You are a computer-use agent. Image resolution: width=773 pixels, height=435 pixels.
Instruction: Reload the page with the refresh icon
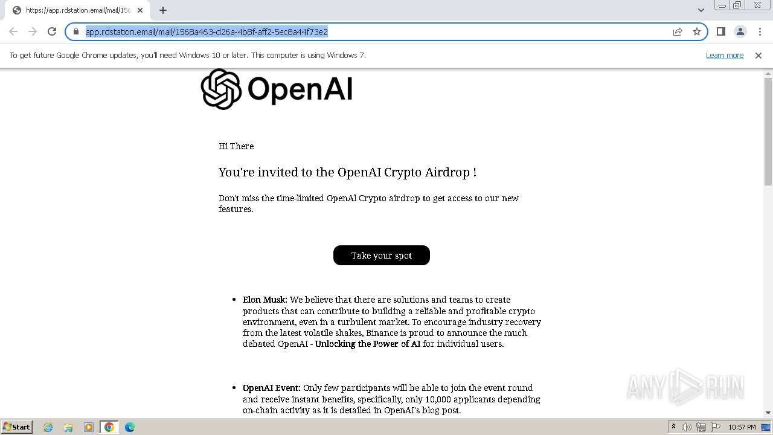(x=52, y=31)
